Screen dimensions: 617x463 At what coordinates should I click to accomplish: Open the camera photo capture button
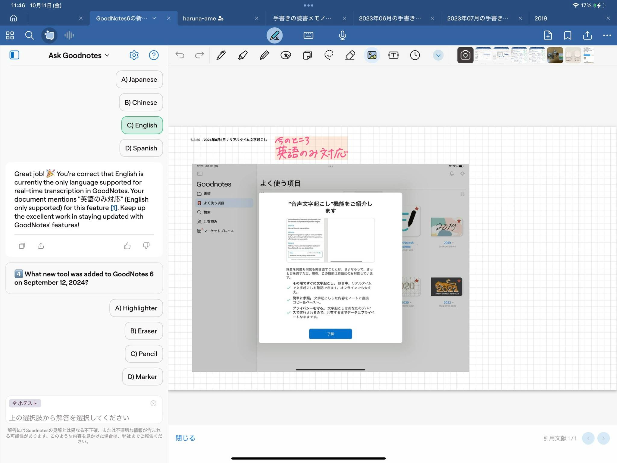[465, 55]
